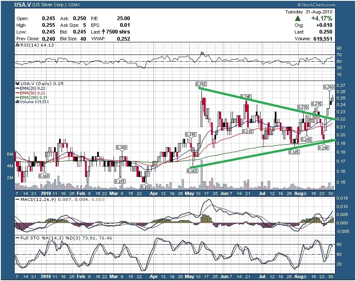Click the 0.180 price label near March
This screenshot has height=281, width=356.
[x=121, y=147]
